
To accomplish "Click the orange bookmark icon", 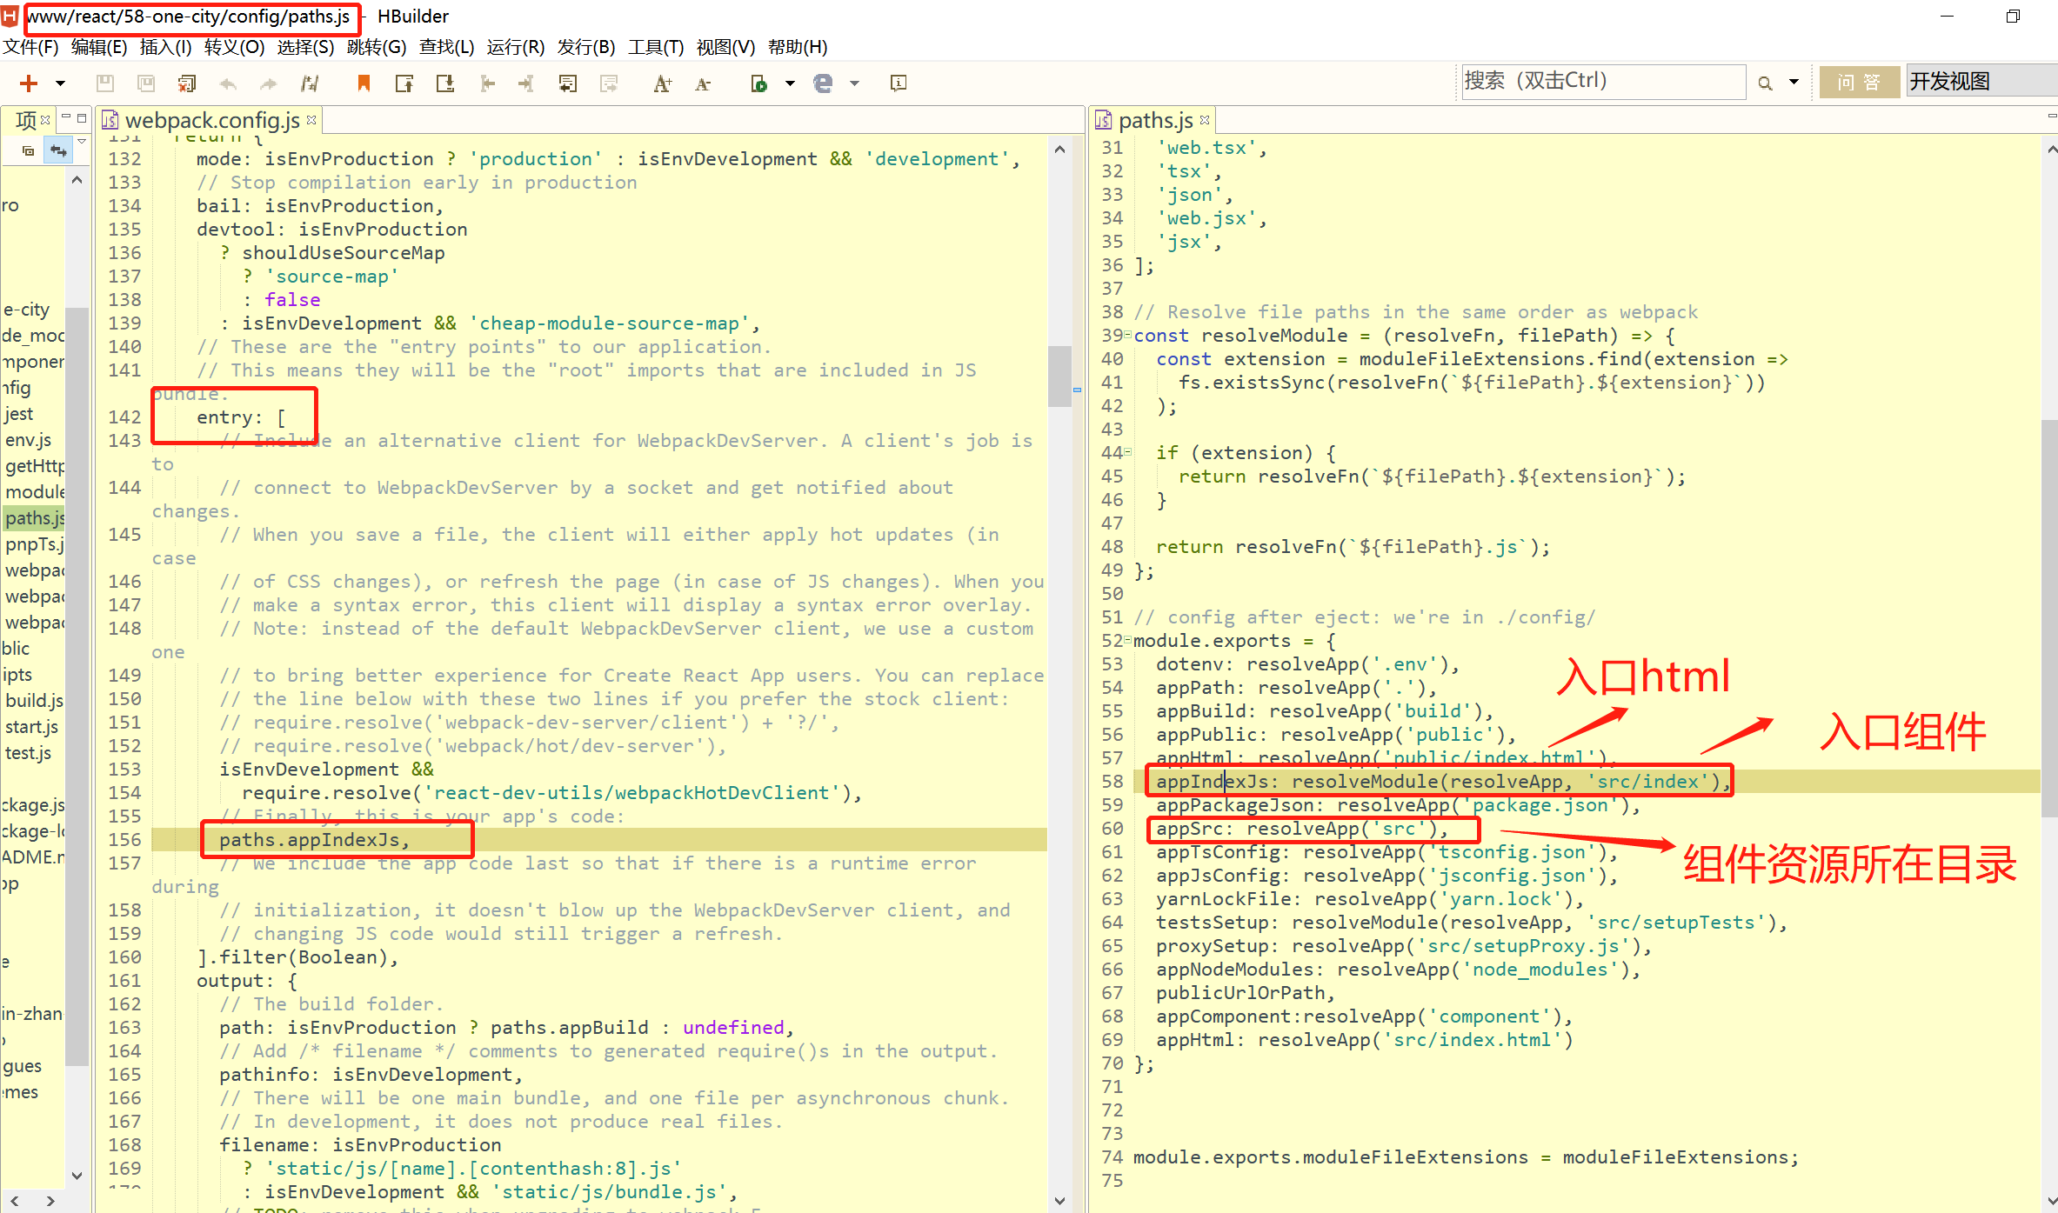I will click(364, 83).
